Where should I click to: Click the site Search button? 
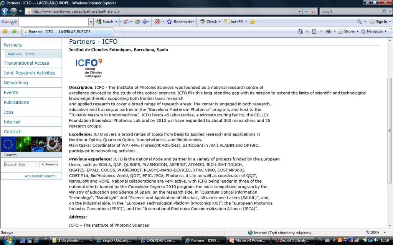49,164
